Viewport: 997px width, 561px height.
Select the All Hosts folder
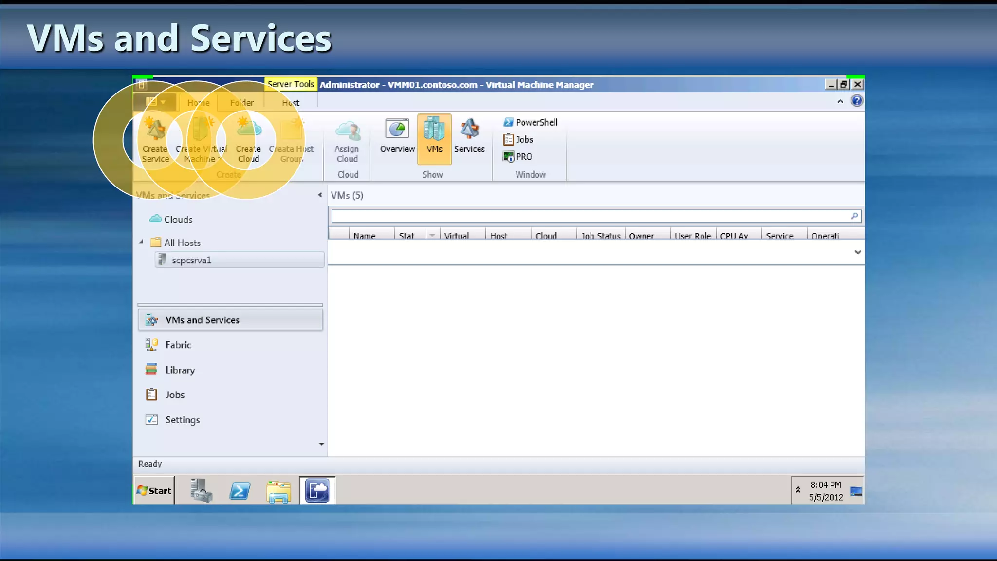176,243
